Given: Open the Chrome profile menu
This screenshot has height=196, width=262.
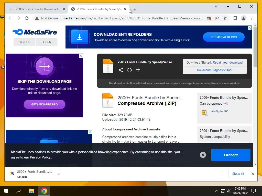Looking at the screenshot, I should (244, 18).
